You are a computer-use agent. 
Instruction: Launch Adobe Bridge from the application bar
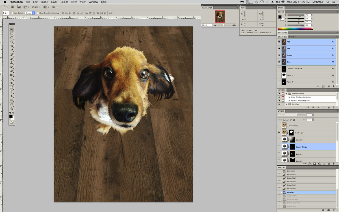[x=13, y=7]
